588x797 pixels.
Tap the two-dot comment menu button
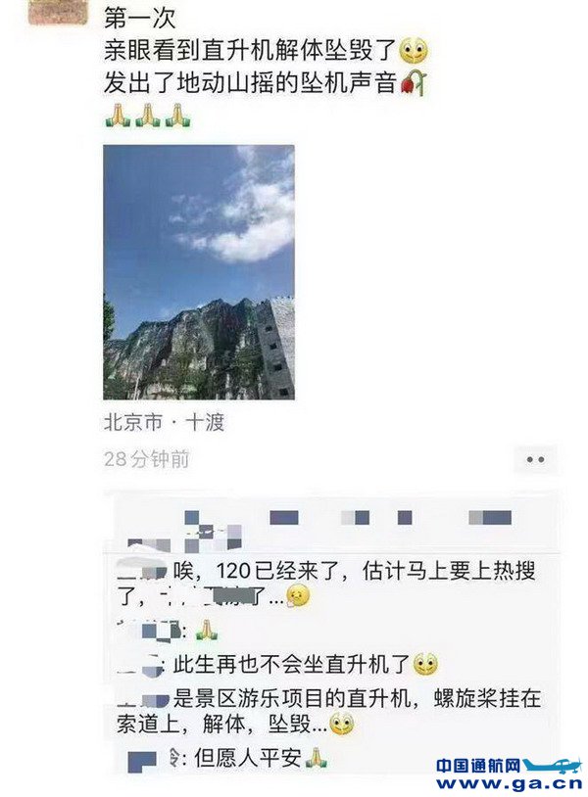535,459
